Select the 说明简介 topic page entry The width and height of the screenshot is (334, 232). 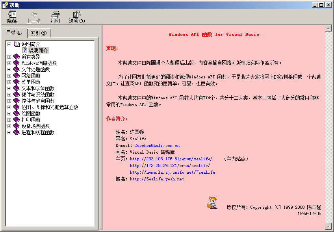39,50
